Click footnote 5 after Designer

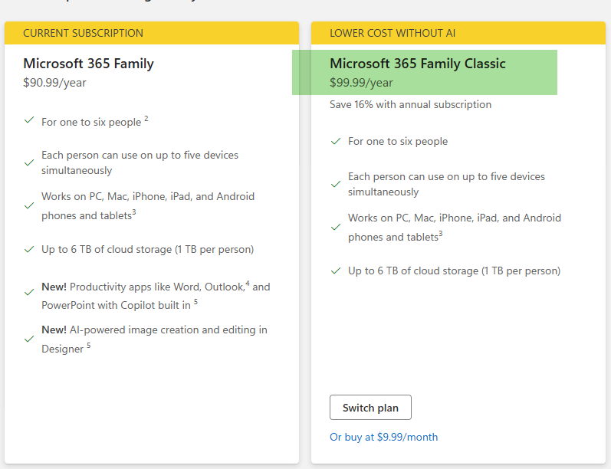[89, 345]
